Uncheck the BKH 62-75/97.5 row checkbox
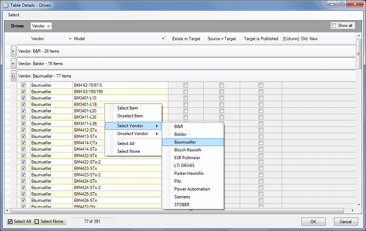366x231 pixels. pyautogui.click(x=23, y=85)
